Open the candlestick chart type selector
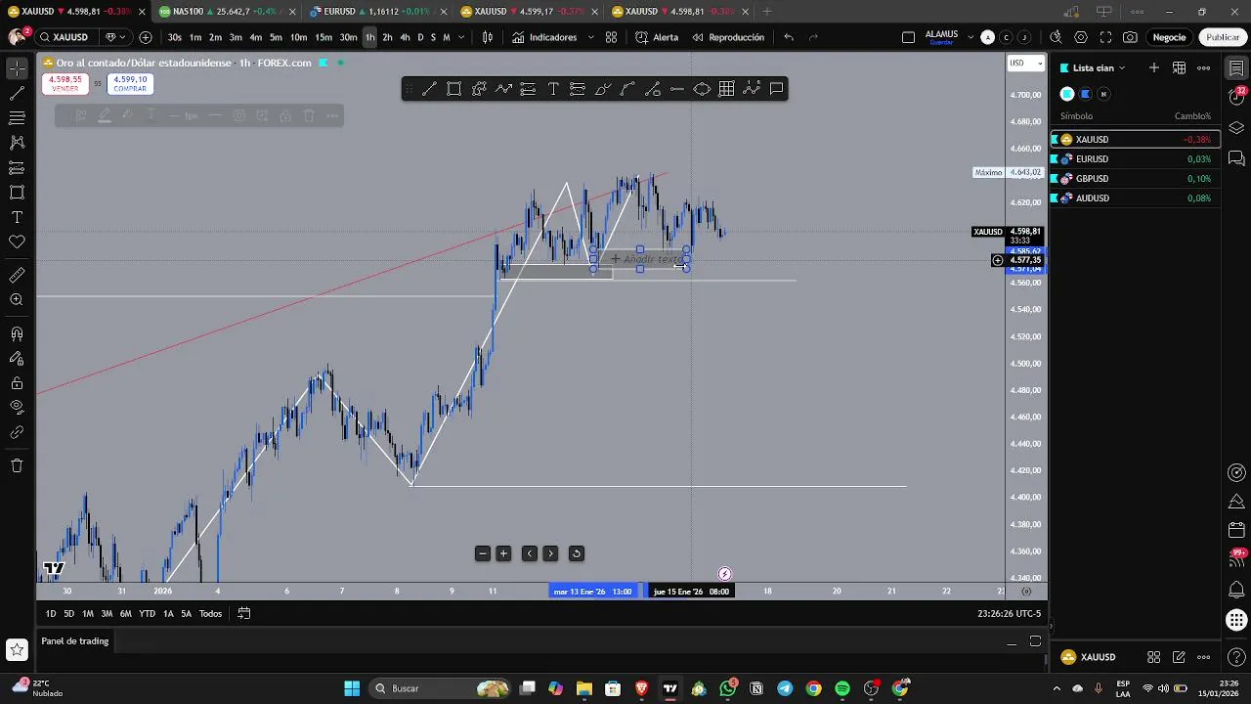 (488, 37)
